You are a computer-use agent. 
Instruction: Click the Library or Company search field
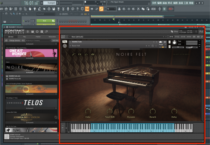38,41
